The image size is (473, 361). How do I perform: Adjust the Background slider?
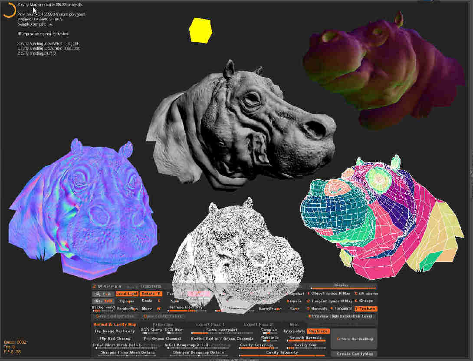(103, 308)
